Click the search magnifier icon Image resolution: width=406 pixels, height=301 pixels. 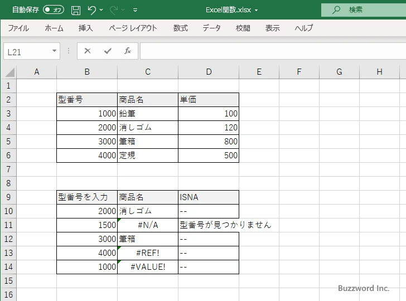point(336,10)
